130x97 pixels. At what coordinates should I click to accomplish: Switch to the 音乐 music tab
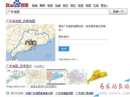tap(66, 6)
